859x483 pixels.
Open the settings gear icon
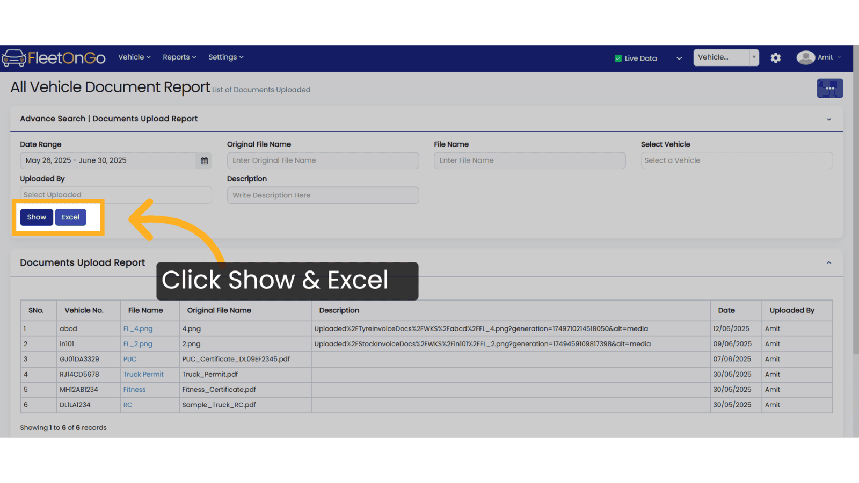(775, 58)
